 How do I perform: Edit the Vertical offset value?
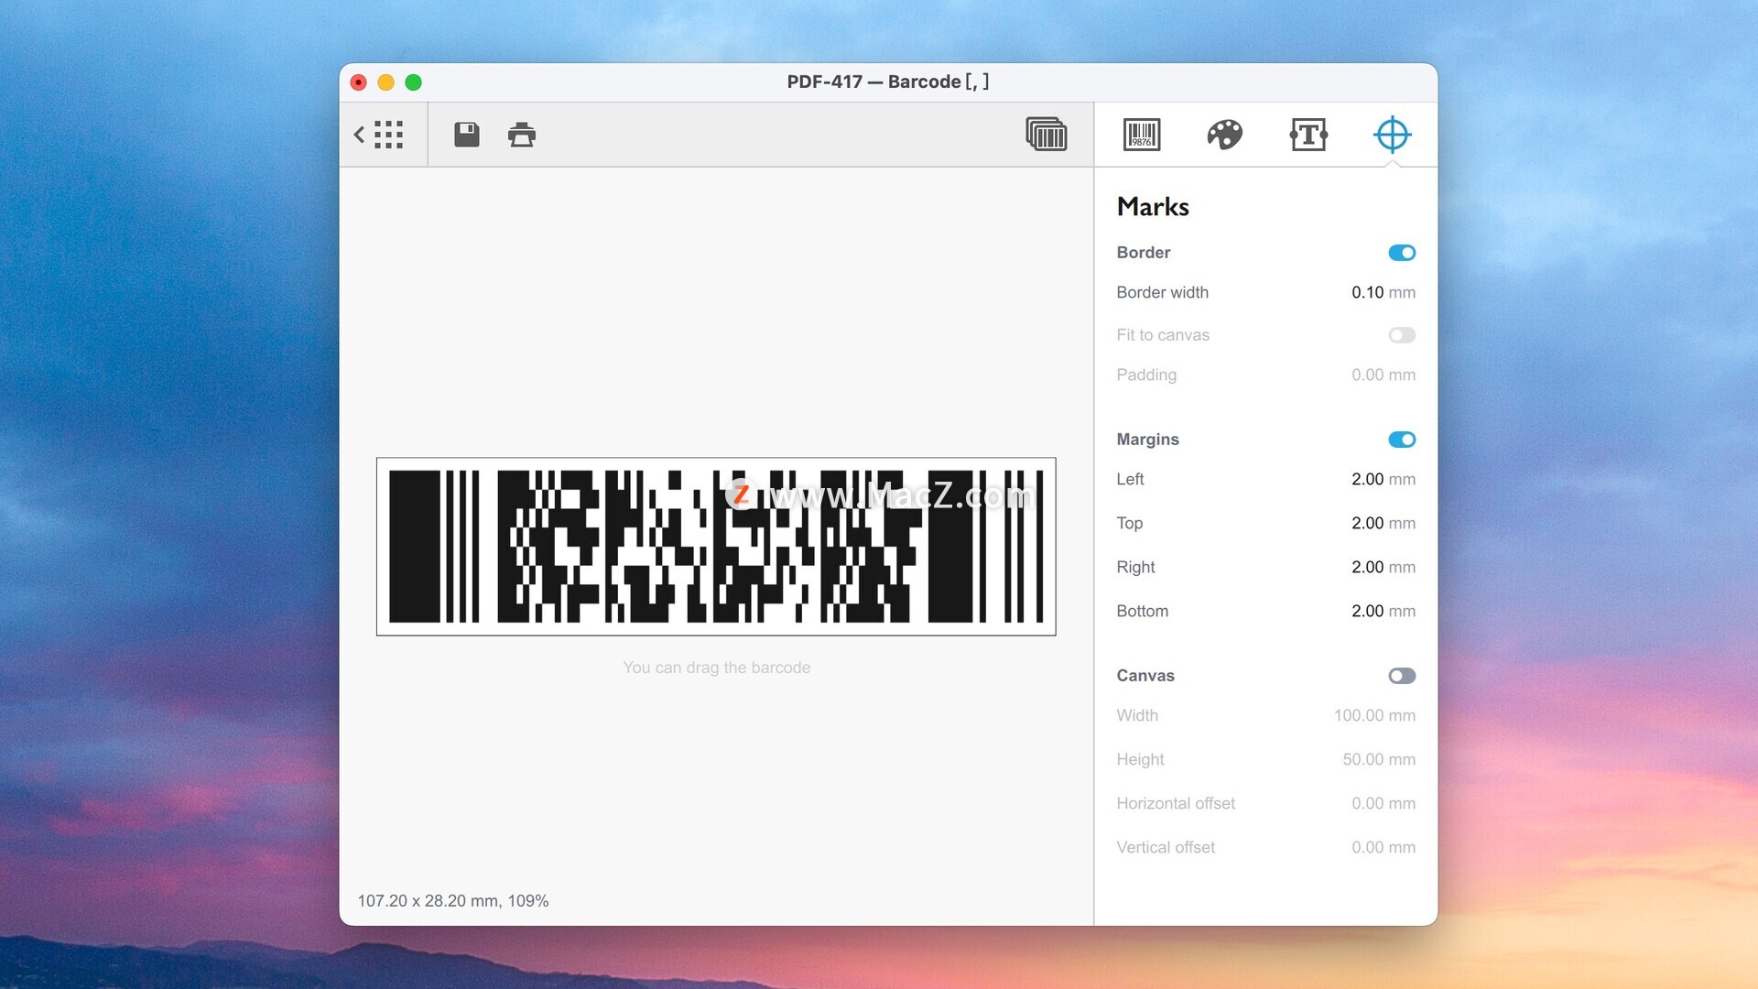pyautogui.click(x=1383, y=848)
